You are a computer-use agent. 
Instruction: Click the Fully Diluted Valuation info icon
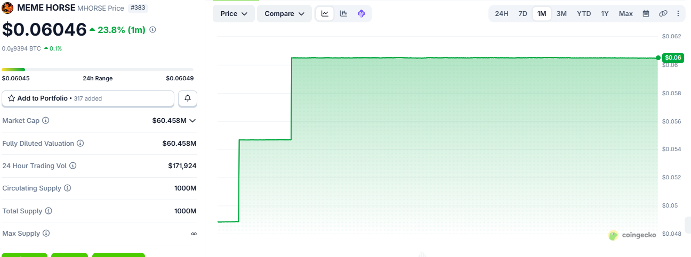pos(80,144)
